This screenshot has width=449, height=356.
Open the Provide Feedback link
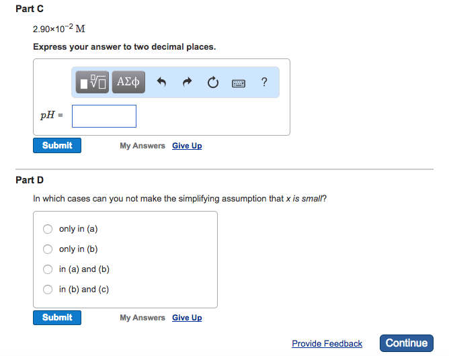click(x=327, y=343)
